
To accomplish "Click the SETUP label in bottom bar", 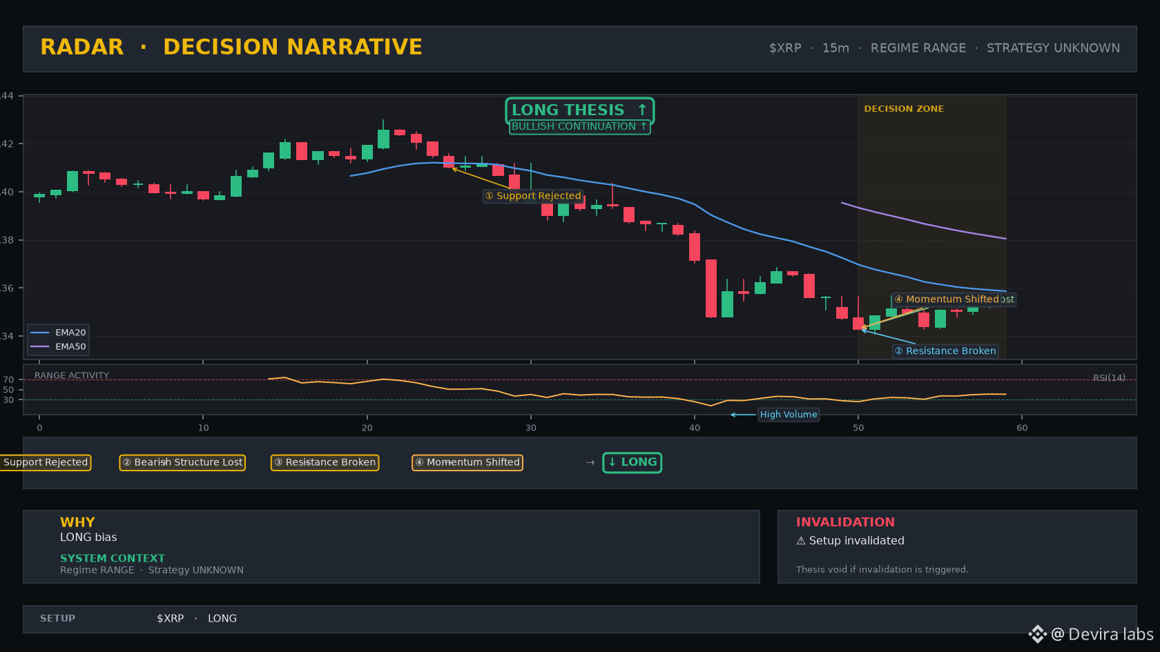I will click(57, 619).
